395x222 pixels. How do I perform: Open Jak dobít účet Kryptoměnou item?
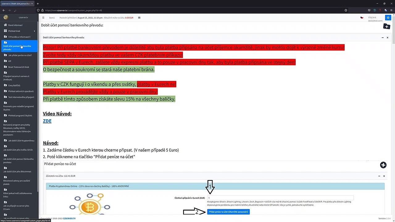point(19,141)
